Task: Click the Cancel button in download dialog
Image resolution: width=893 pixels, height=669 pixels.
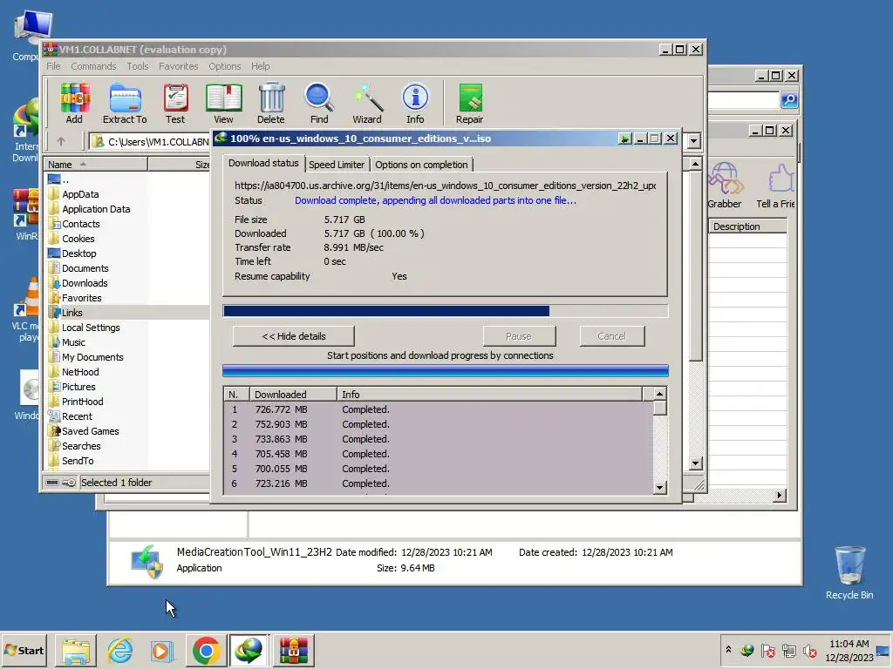Action: point(612,336)
